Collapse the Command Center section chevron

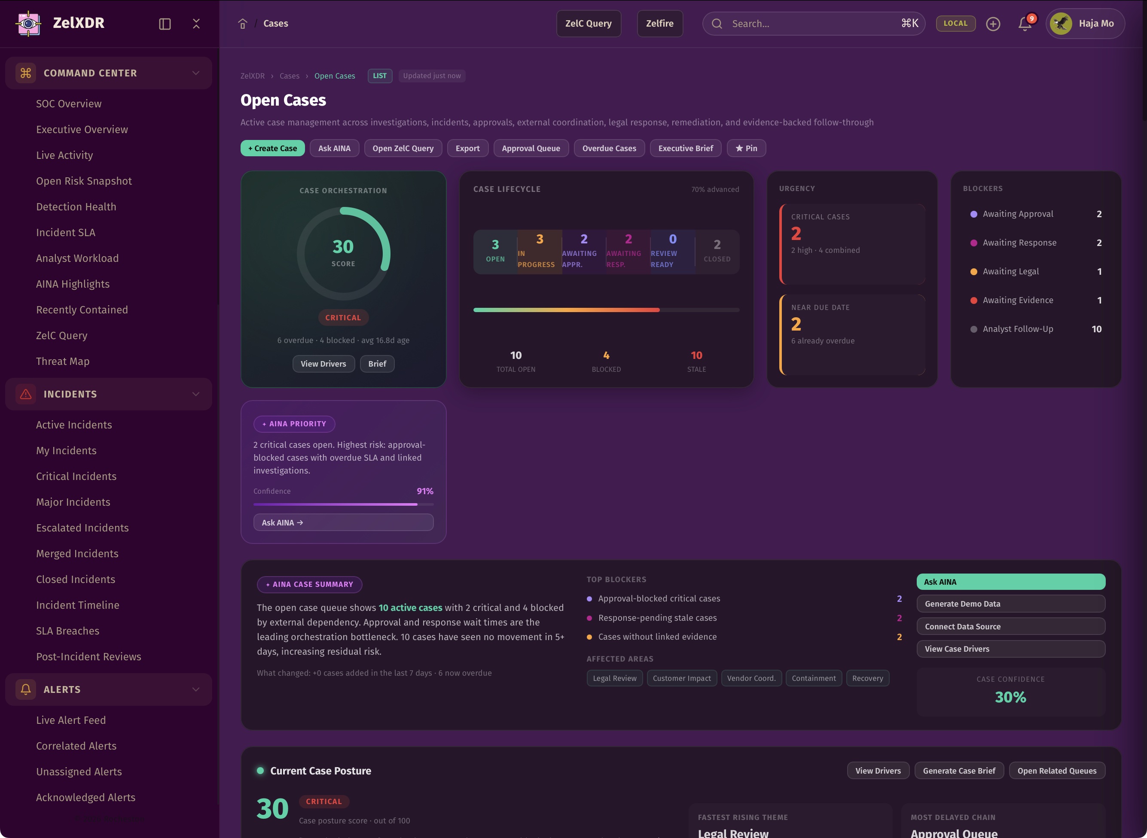tap(196, 73)
